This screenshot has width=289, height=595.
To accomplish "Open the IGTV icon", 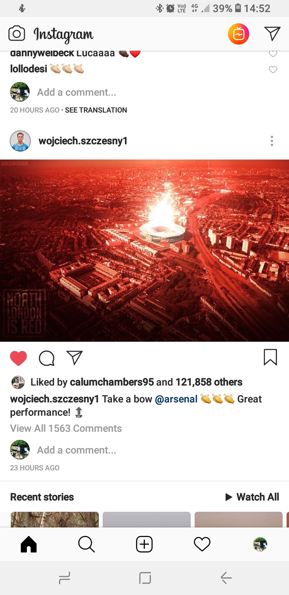I will click(x=238, y=34).
